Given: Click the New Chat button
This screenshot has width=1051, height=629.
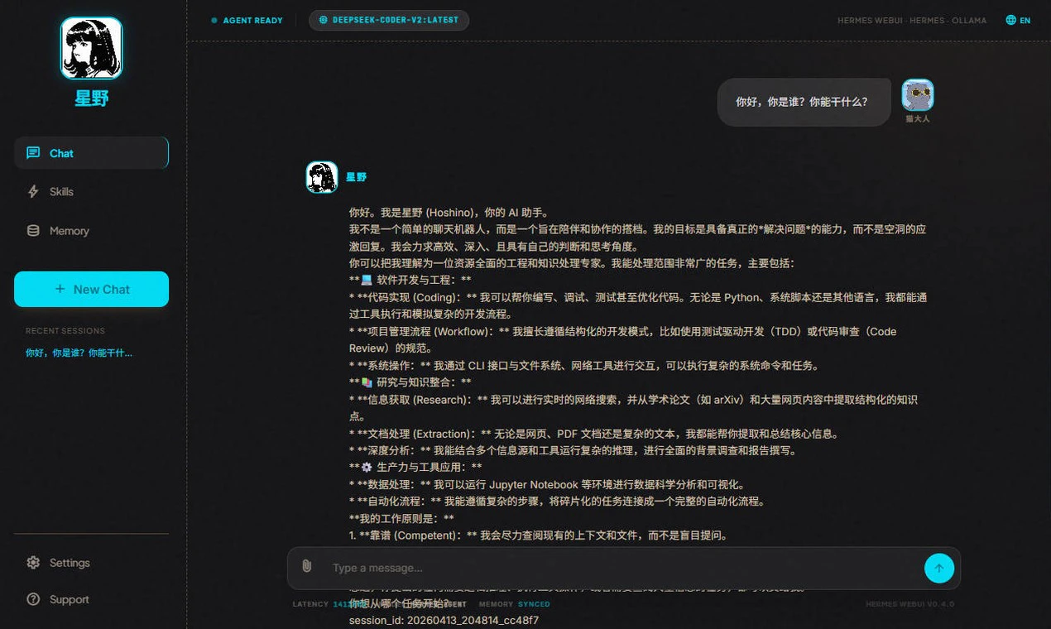Looking at the screenshot, I should (x=91, y=289).
